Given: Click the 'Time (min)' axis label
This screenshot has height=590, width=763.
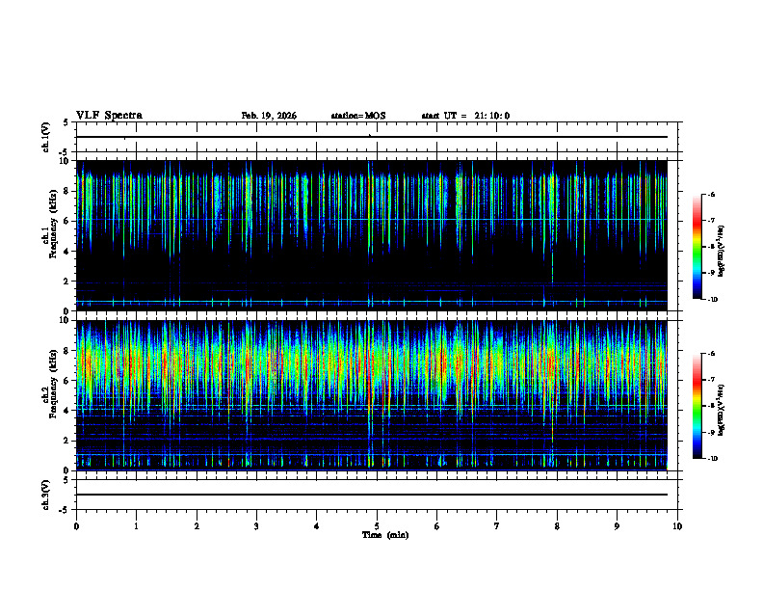Looking at the screenshot, I should click(385, 535).
